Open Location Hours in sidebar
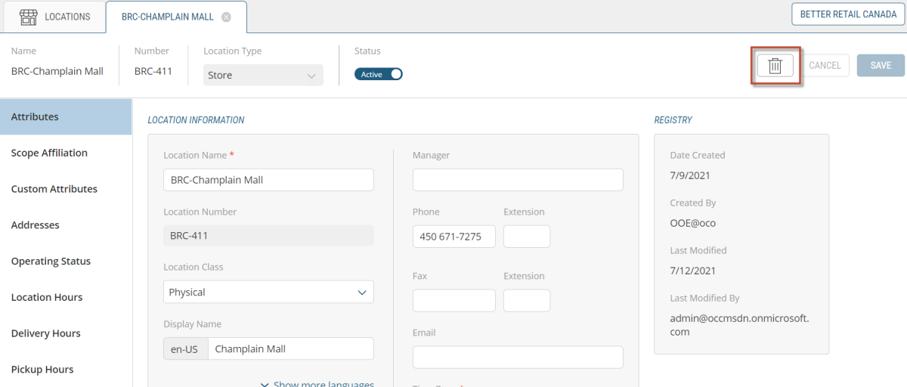The height and width of the screenshot is (387, 907). [x=47, y=297]
